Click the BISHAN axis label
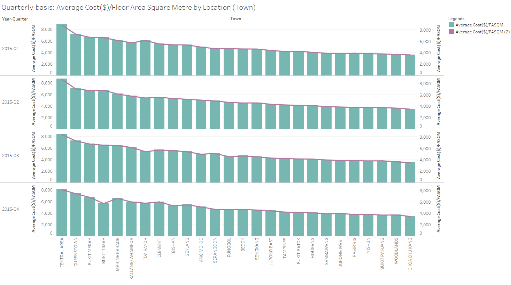 point(173,245)
